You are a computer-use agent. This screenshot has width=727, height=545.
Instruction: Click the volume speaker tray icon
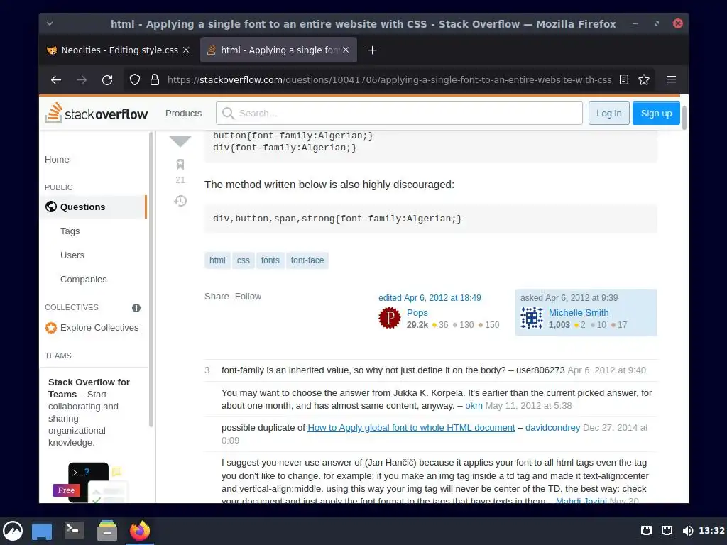[688, 531]
